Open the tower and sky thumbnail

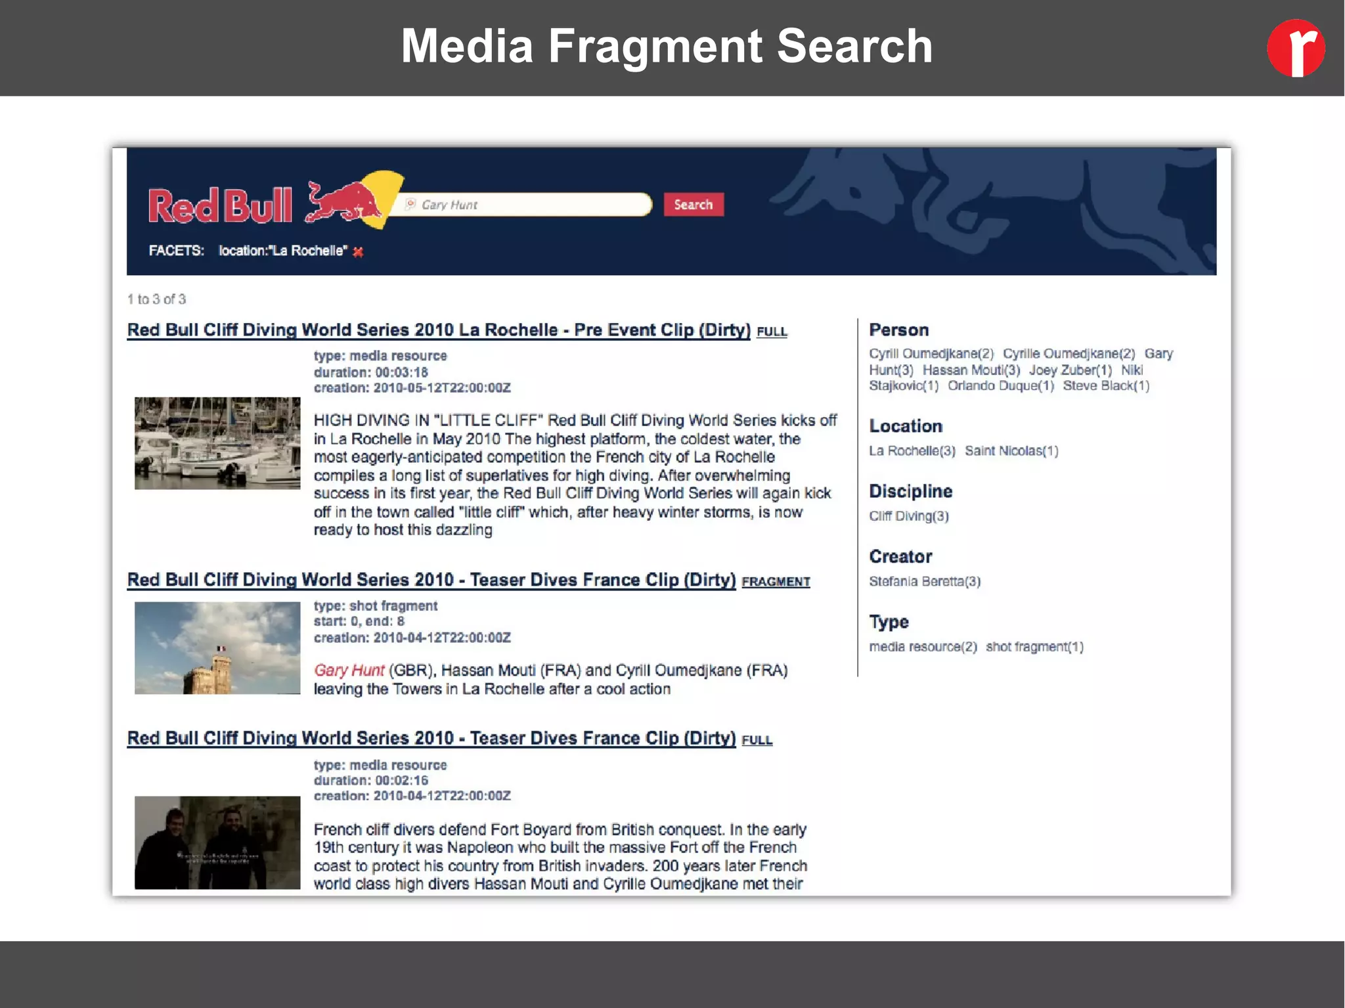click(x=217, y=648)
